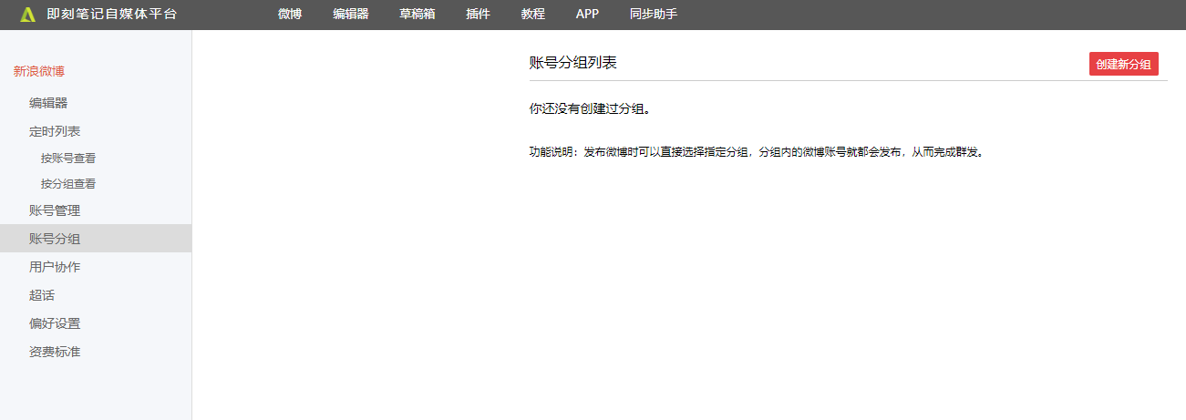Open 超话 in the sidebar
1186x420 pixels.
[42, 295]
